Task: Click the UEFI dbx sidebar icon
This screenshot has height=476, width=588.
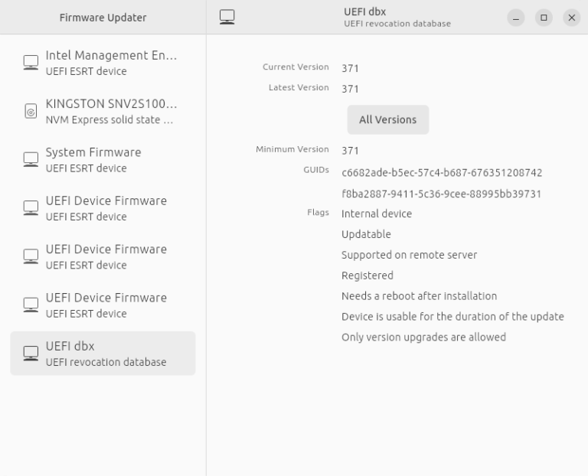Action: pos(31,353)
